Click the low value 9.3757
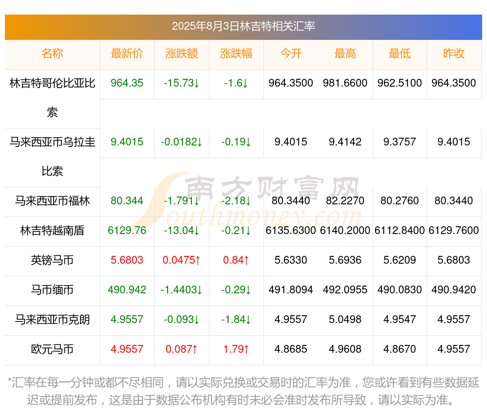 400,142
